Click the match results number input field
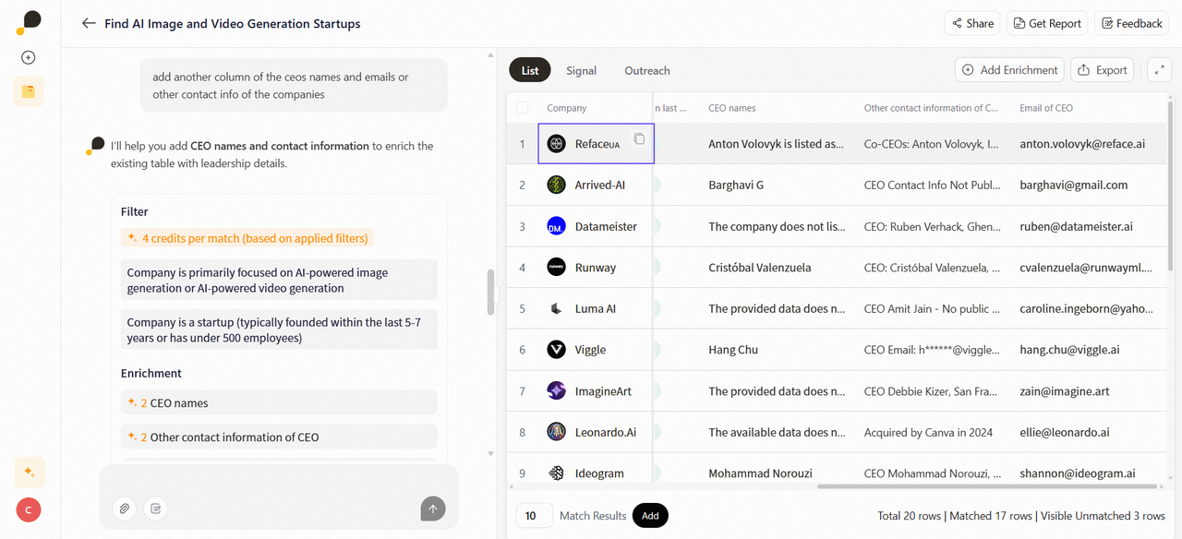Viewport: 1182px width, 539px height. [x=534, y=516]
